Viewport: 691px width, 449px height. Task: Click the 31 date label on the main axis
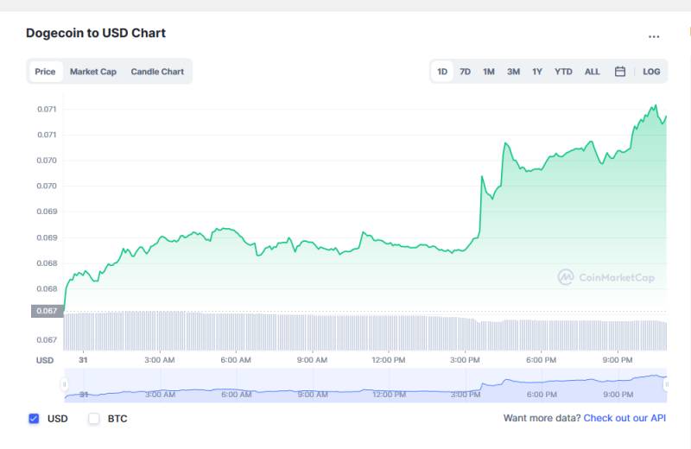point(83,360)
